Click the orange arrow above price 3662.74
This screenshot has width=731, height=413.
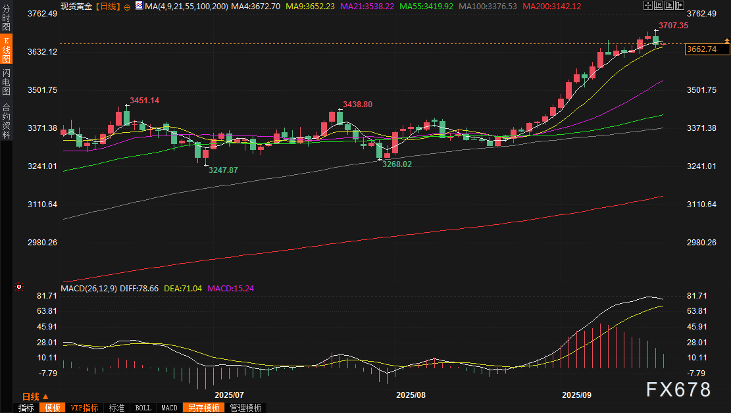[726, 41]
